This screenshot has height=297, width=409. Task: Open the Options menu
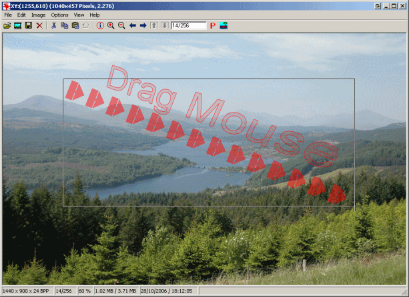(59, 15)
